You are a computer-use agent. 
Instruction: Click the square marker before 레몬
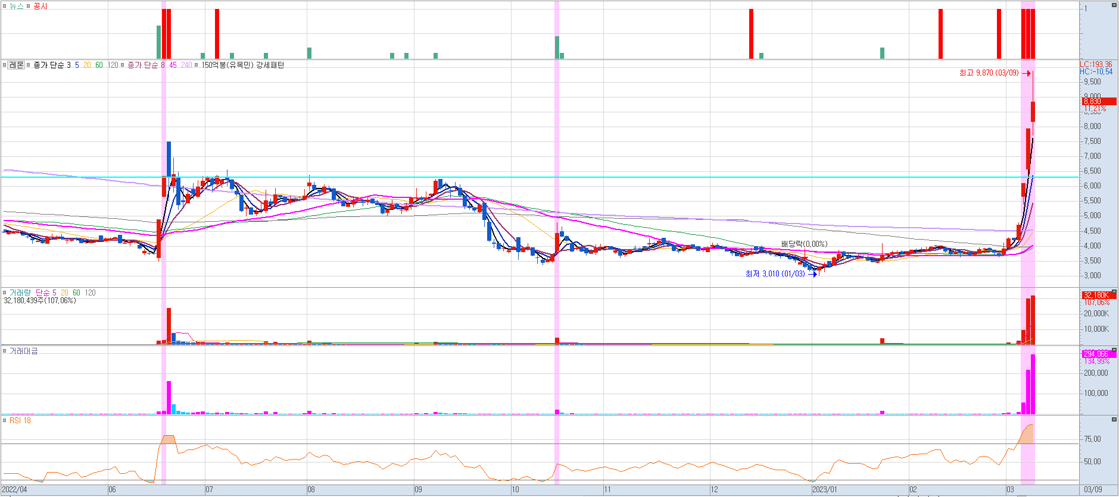(x=4, y=65)
